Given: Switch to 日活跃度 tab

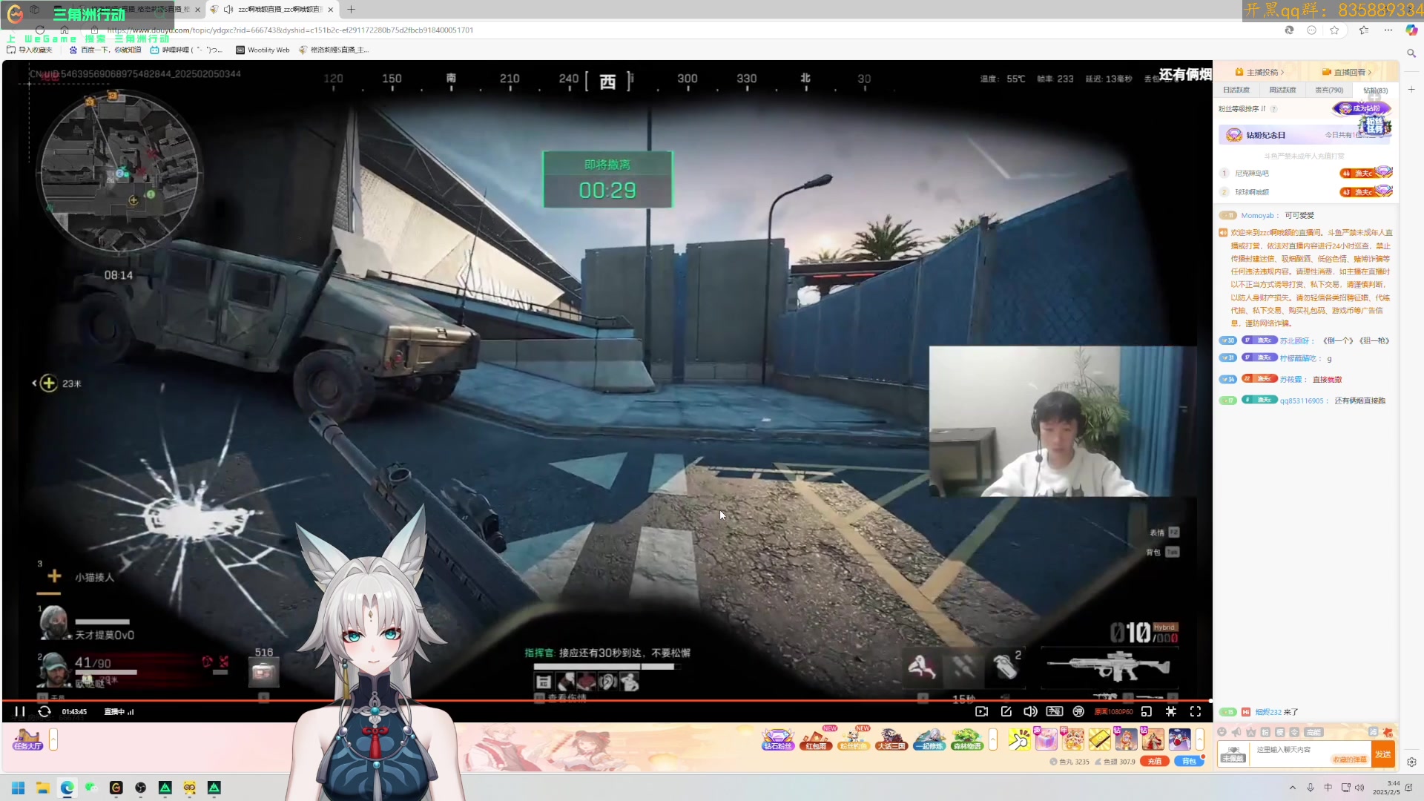Looking at the screenshot, I should [x=1236, y=90].
